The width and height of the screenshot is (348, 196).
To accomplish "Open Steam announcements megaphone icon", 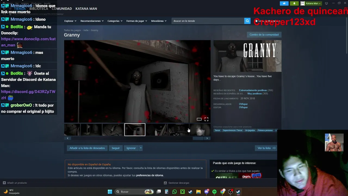I will point(284,3).
